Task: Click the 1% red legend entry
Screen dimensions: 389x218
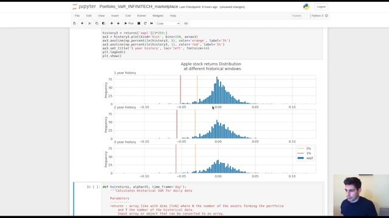Action: point(305,153)
